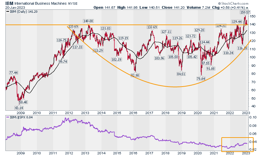Viewport: 262px width, 156px height.
Task: Click the 117.33 price label
Action: tap(77, 47)
